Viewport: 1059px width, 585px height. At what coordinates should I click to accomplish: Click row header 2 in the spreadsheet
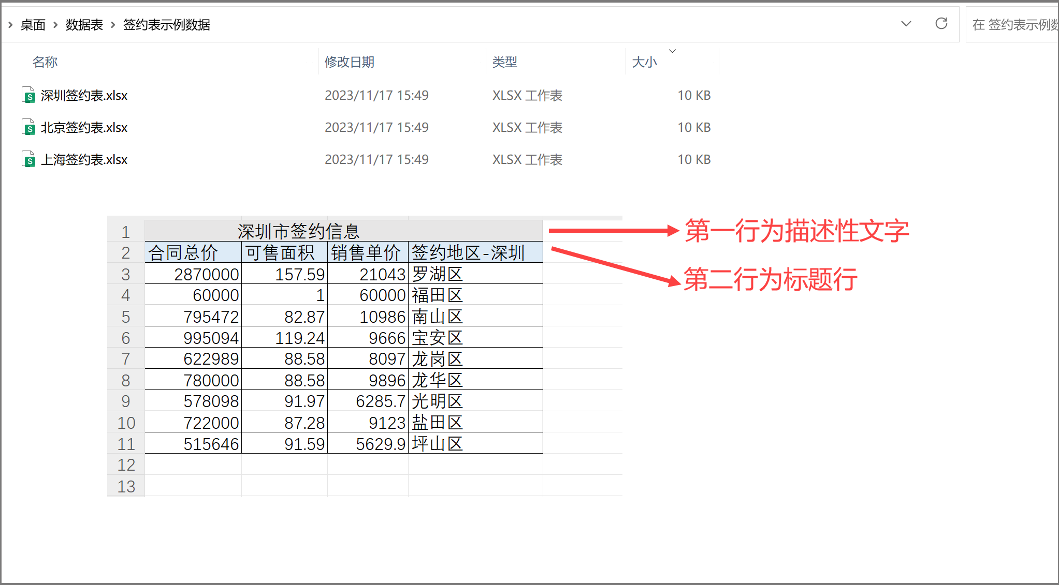125,253
